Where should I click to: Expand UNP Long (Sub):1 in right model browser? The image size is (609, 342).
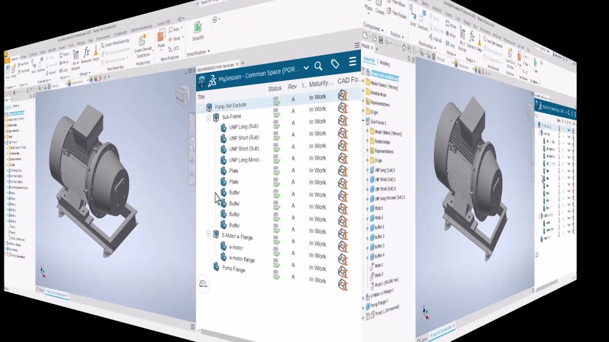(367, 170)
